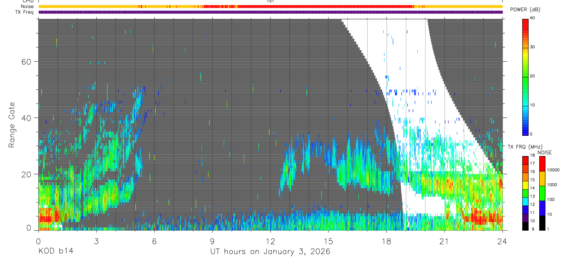Click the 'UT hours on January 3, 2026' axis title

tap(270, 251)
